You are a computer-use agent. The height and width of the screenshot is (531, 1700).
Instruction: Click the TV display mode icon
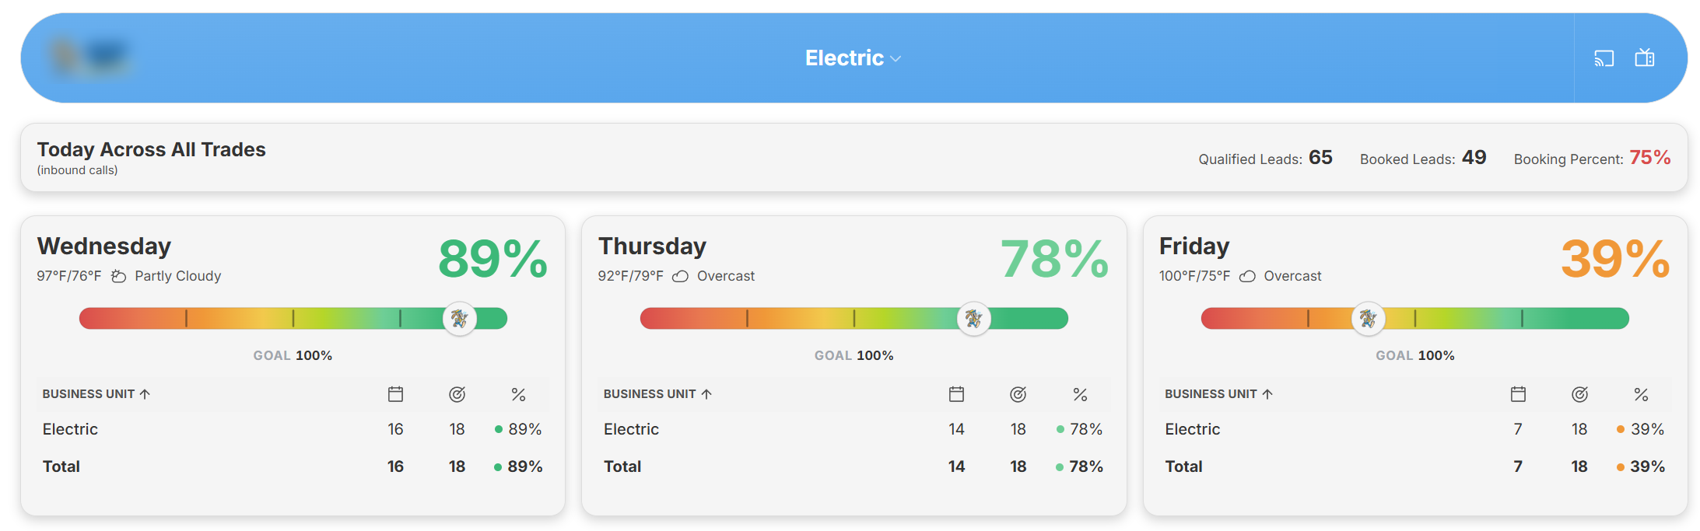[x=1644, y=58]
